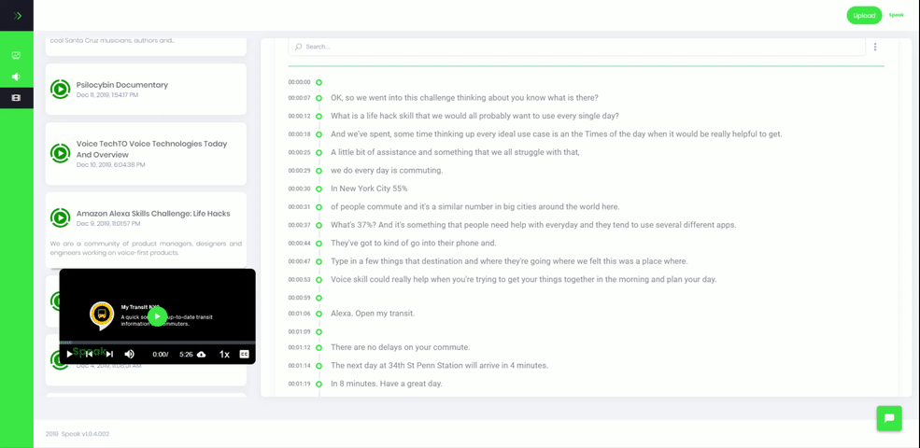Image resolution: width=920 pixels, height=448 pixels.
Task: Click the small play control in player bar
Action: 70,354
